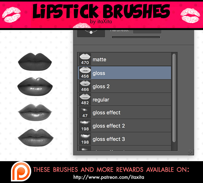Pick the regular brush preset
Screen dimensions: 203x183
tap(125, 100)
